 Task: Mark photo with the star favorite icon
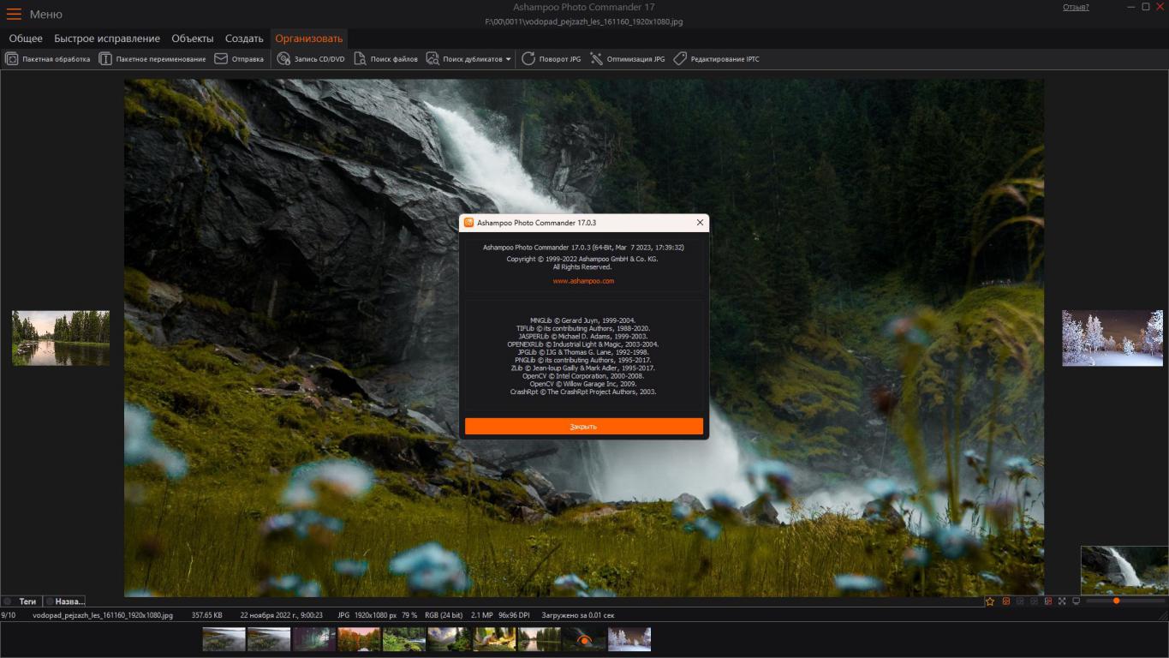tap(990, 601)
